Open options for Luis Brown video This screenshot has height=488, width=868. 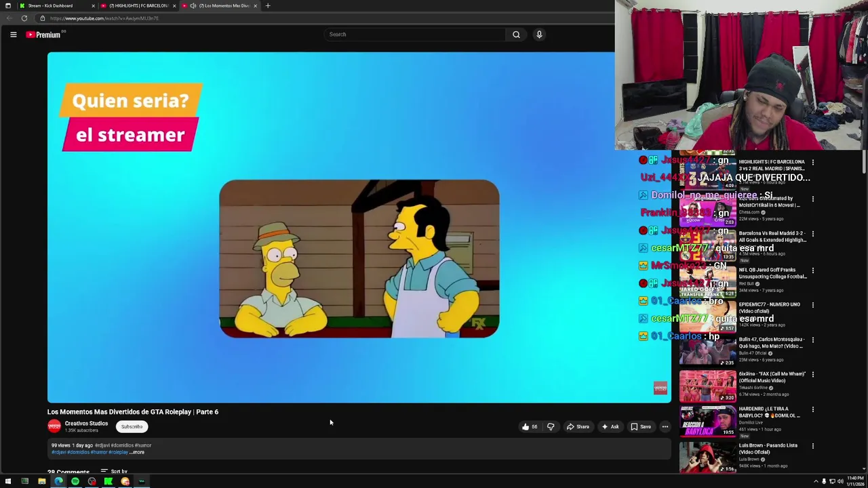click(812, 447)
